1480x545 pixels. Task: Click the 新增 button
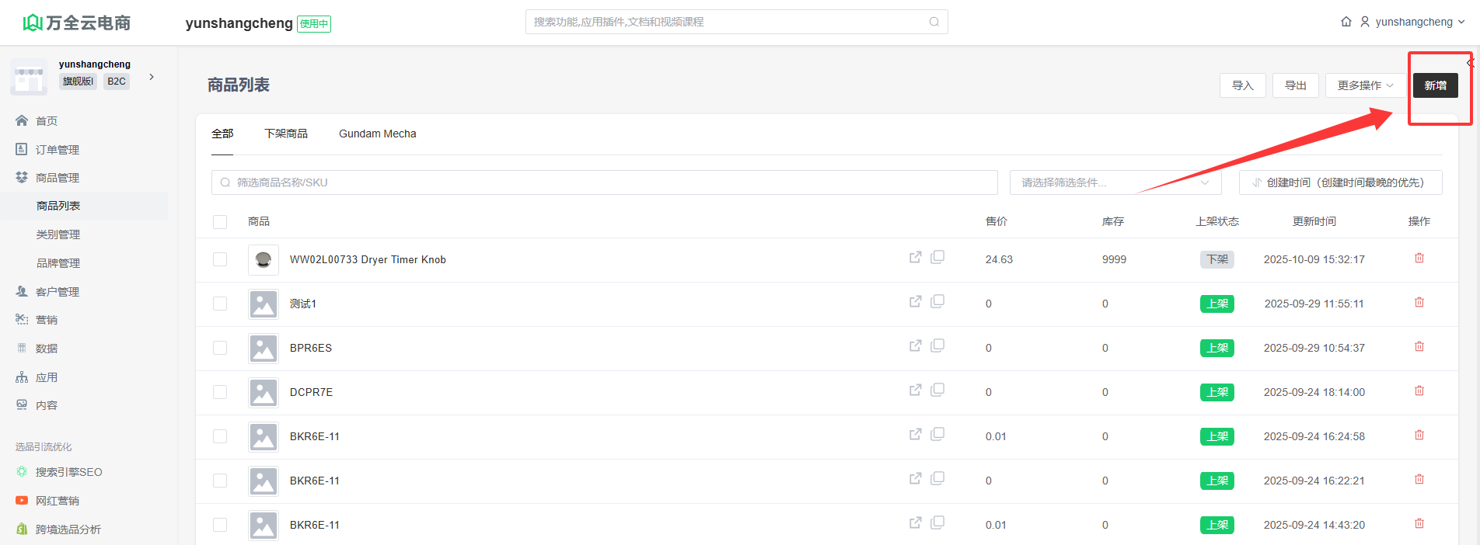click(x=1435, y=85)
